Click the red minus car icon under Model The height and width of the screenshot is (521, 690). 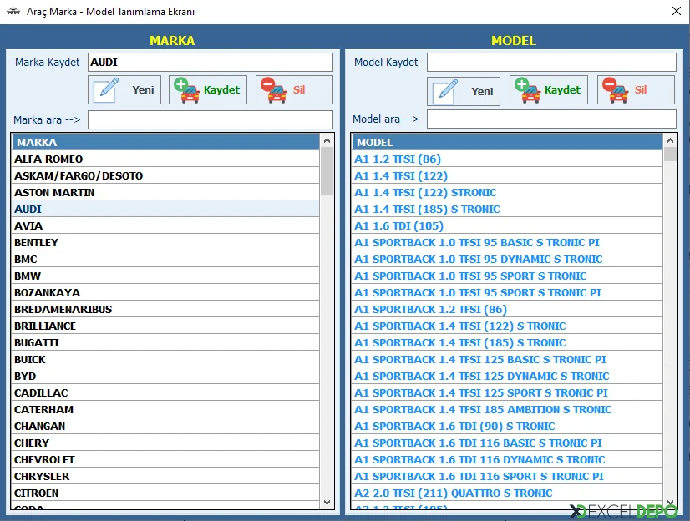pos(614,90)
